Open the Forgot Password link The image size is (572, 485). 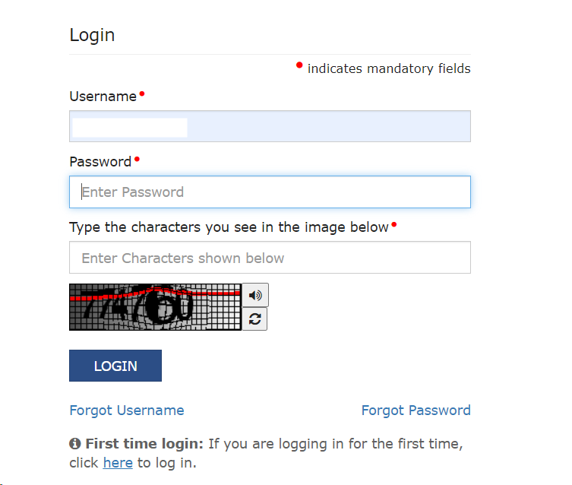tap(416, 411)
